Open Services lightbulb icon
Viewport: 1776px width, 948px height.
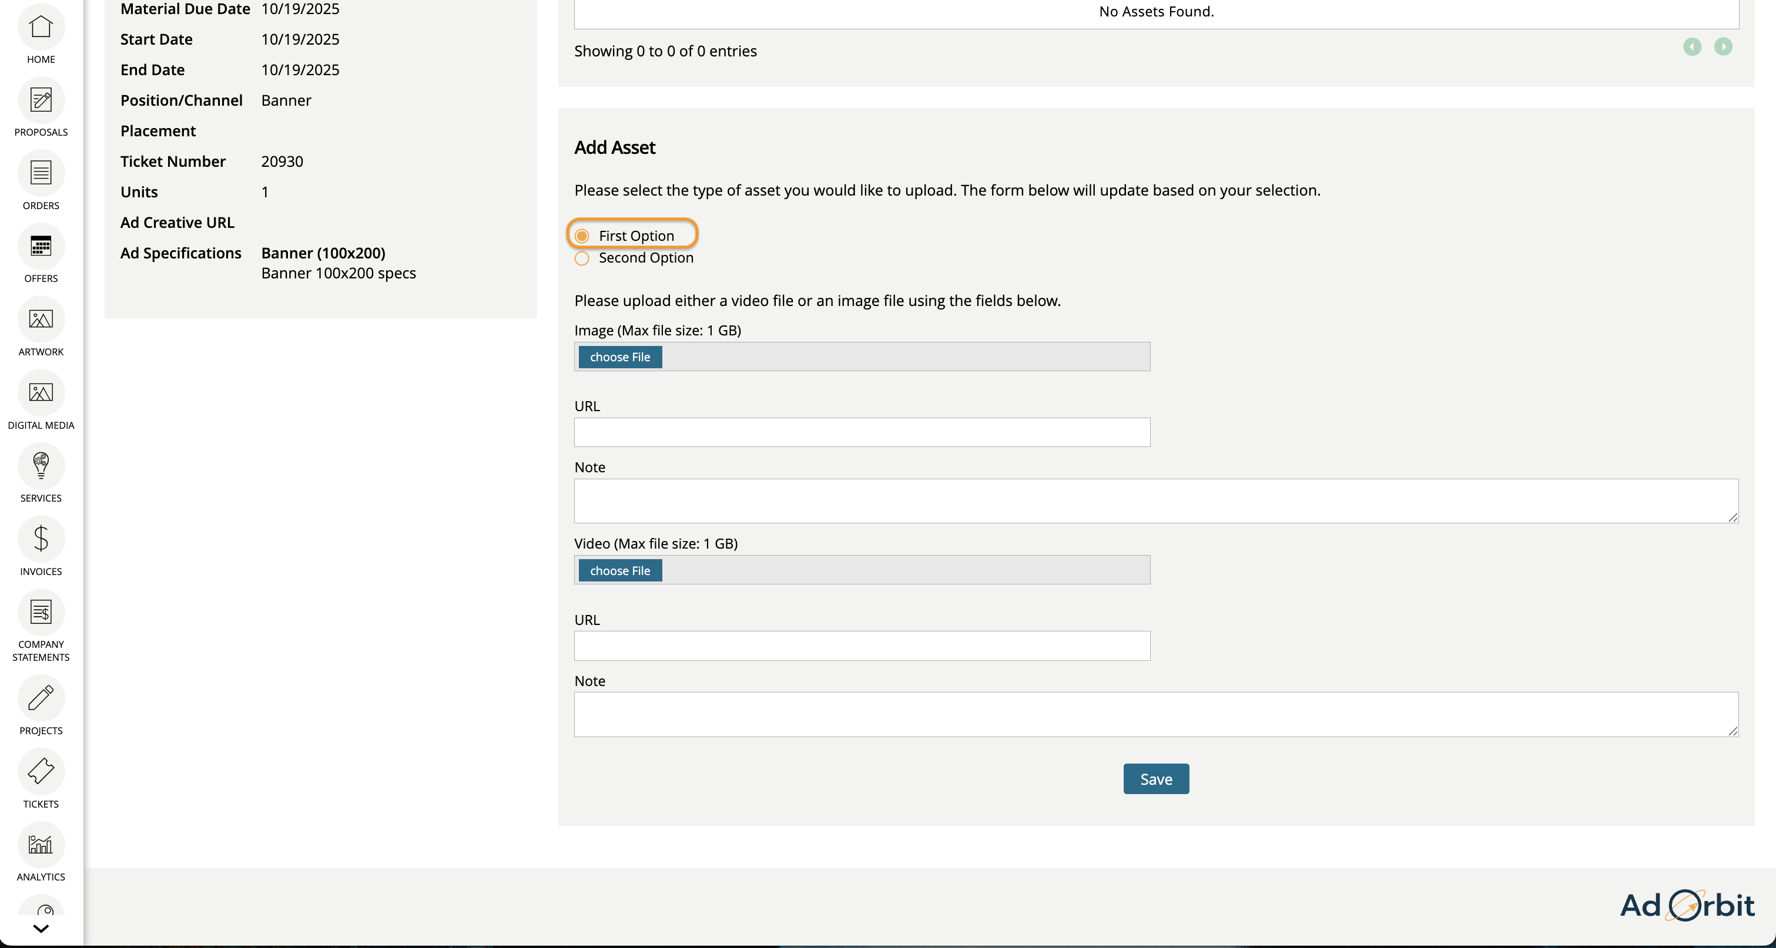click(x=41, y=466)
